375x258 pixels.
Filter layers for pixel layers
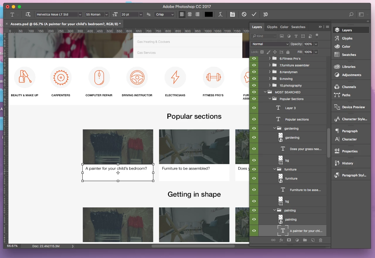point(282,36)
